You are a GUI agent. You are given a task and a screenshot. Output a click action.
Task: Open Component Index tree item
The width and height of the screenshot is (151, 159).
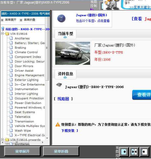tap(28, 57)
